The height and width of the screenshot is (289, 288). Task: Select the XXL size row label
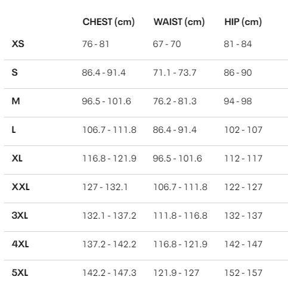pos(20,187)
